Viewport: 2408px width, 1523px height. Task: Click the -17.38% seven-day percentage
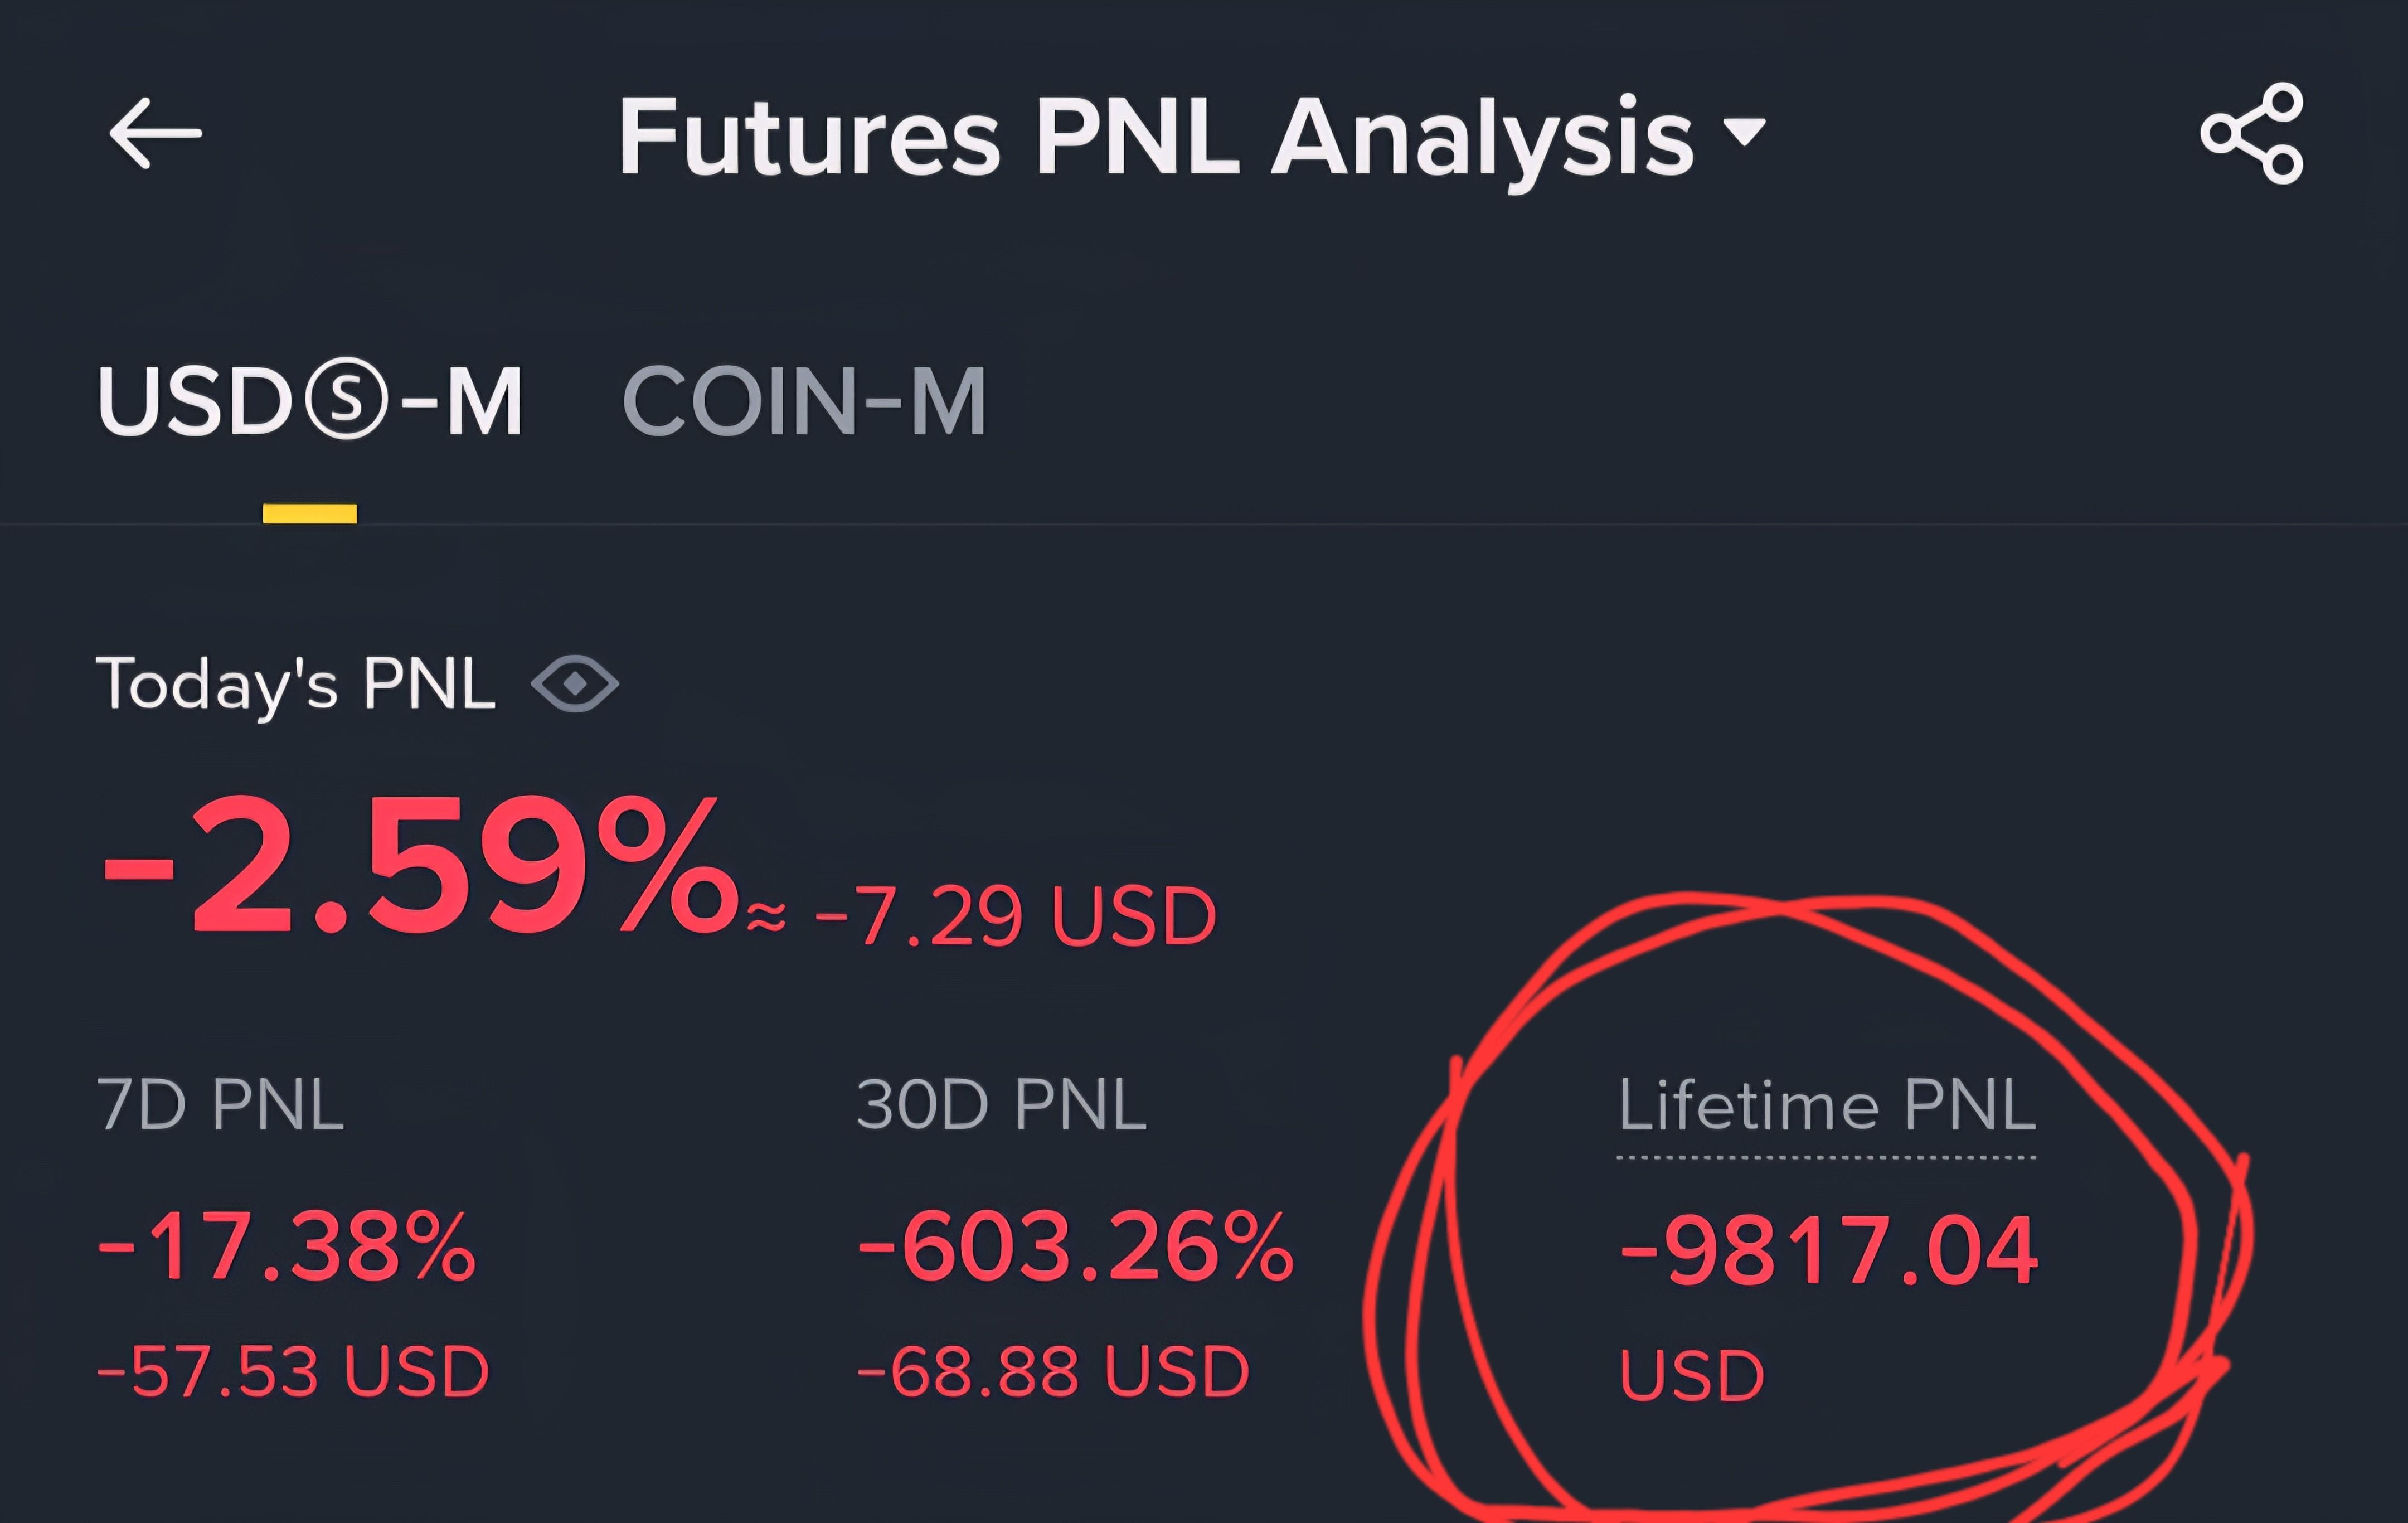tap(287, 1247)
